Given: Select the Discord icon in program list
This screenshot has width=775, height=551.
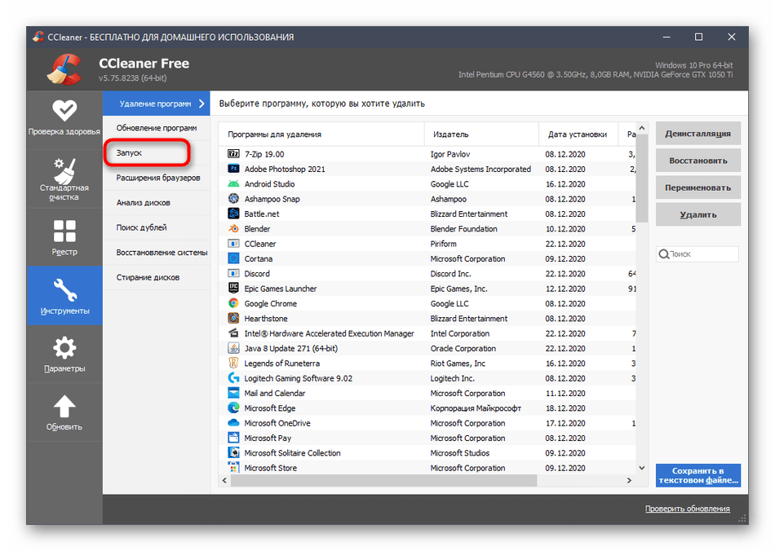Looking at the screenshot, I should 233,274.
